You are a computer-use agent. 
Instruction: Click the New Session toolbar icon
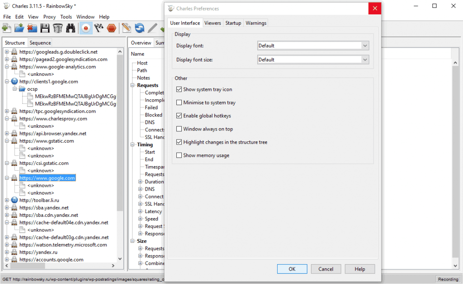point(6,28)
